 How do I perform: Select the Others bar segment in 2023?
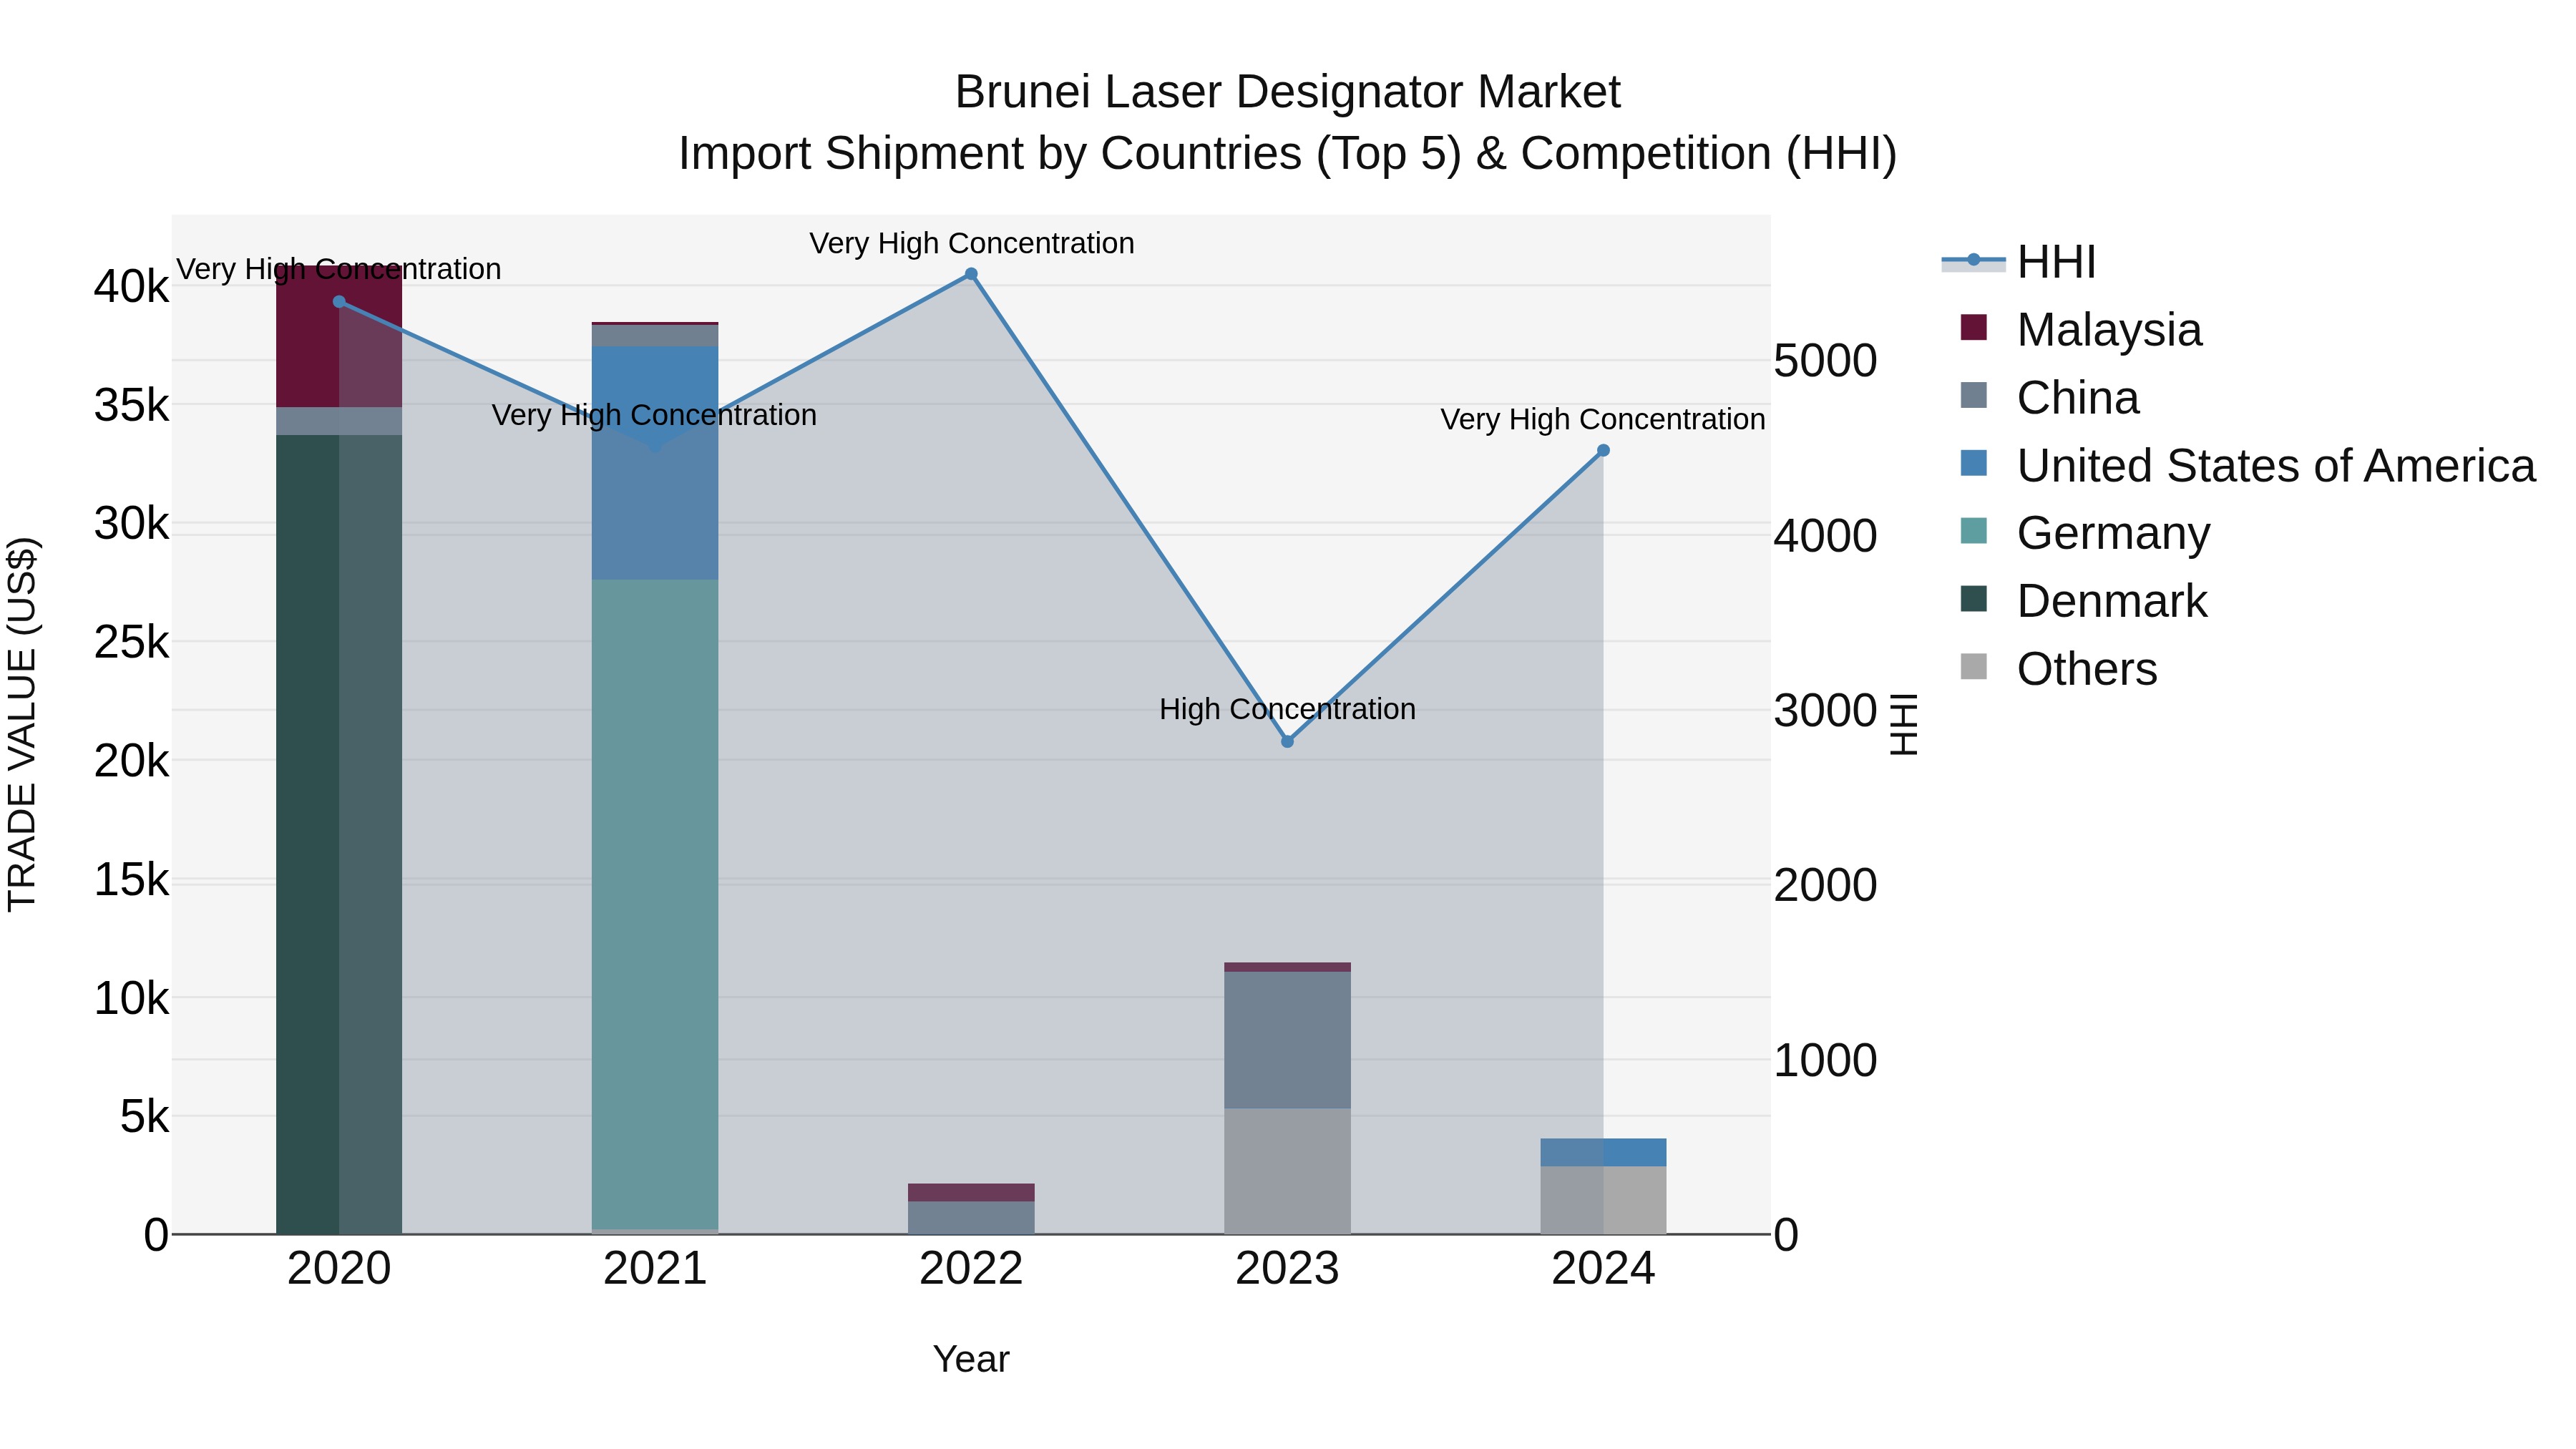pos(1287,1171)
